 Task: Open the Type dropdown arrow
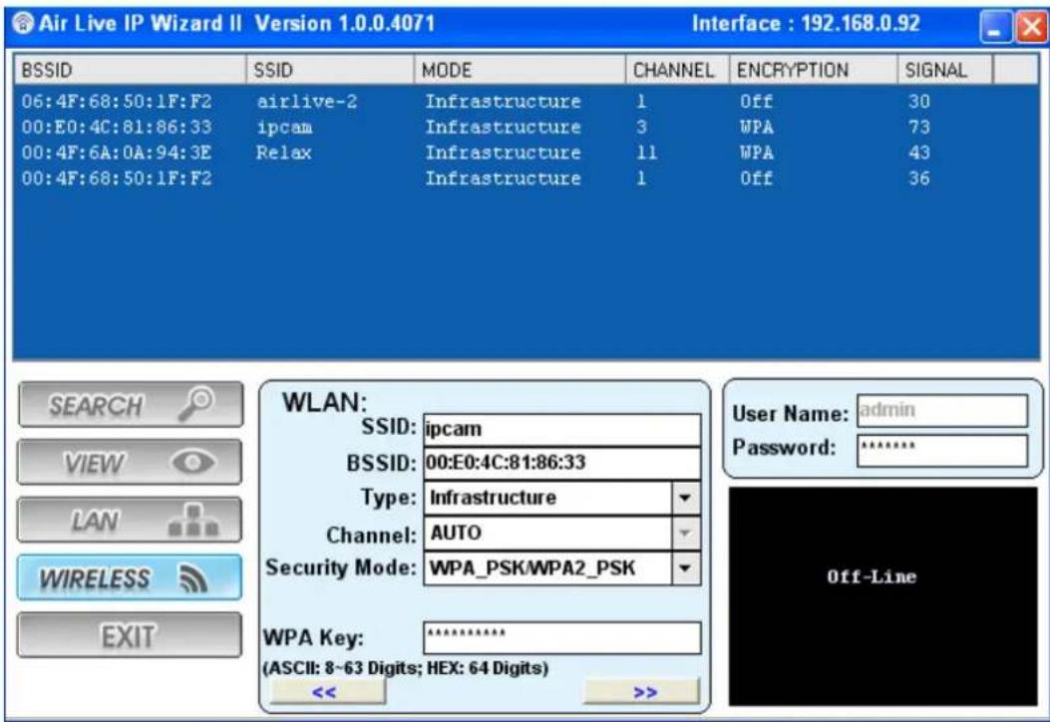(x=685, y=499)
